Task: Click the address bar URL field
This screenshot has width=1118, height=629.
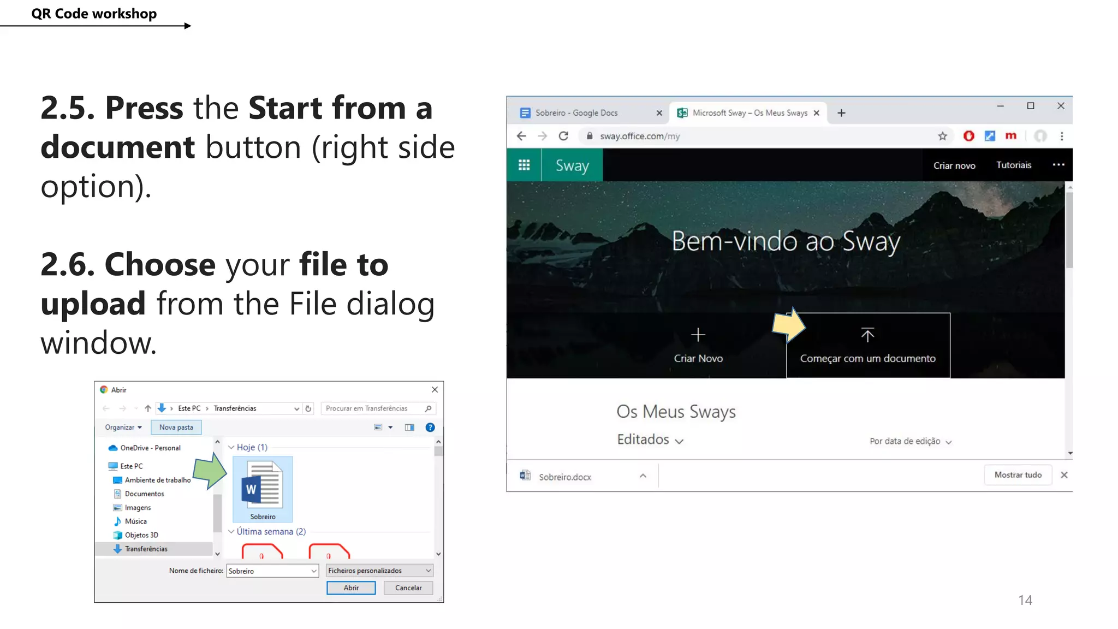Action: (x=764, y=136)
